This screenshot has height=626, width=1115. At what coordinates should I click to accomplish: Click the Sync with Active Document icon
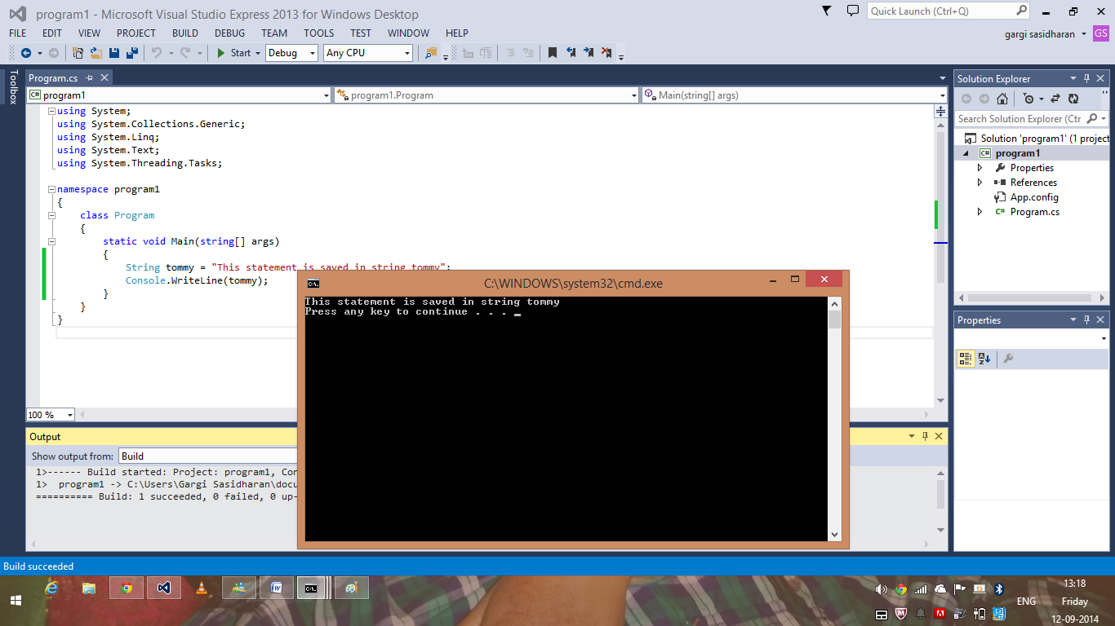tap(1055, 99)
